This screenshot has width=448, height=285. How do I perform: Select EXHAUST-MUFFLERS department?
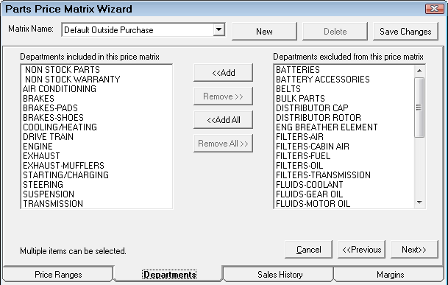[96, 166]
